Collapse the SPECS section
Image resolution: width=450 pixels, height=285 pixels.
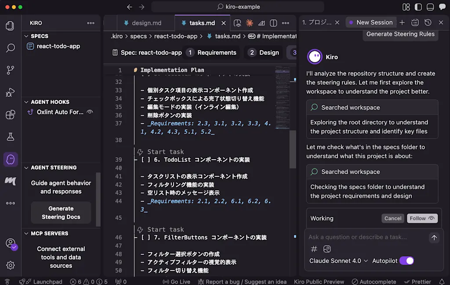coord(26,36)
